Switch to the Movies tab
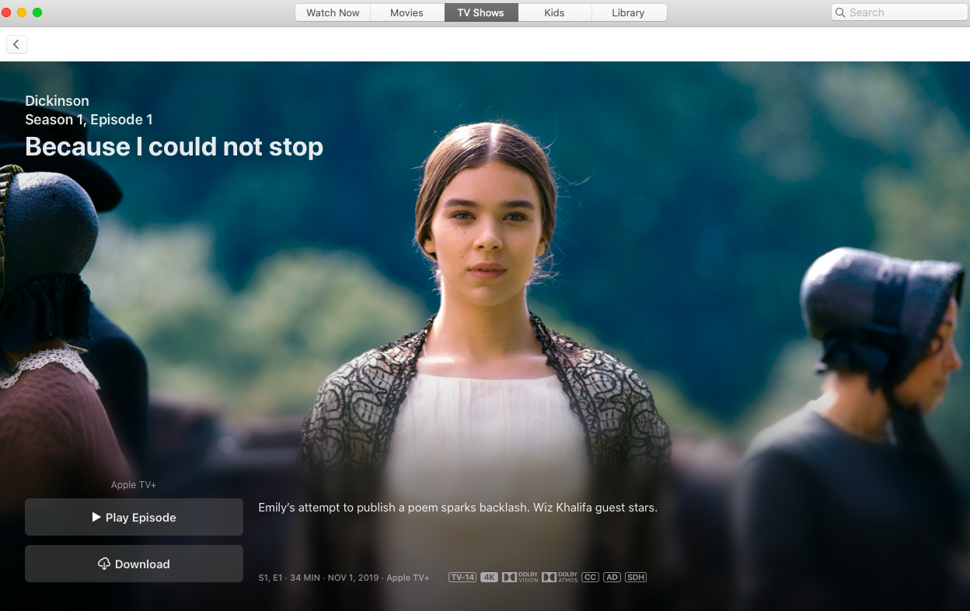 (x=407, y=12)
